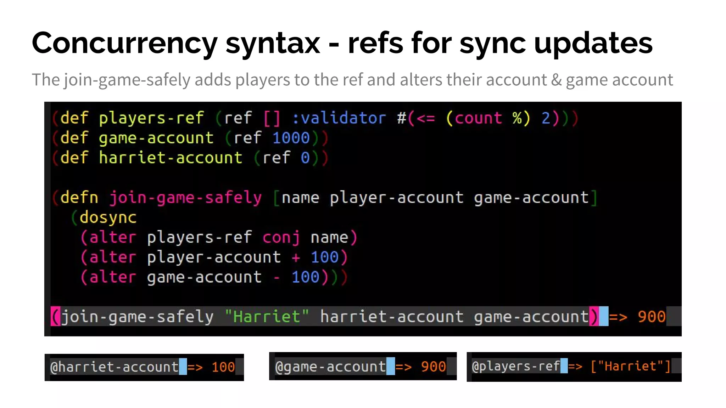Click the "Harriet" string in the call

click(267, 316)
